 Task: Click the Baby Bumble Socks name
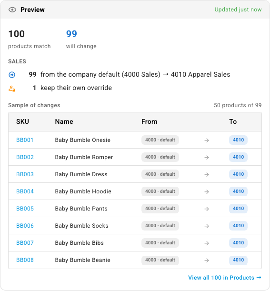[81, 226]
